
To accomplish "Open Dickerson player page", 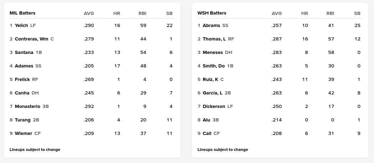I will pos(214,107).
